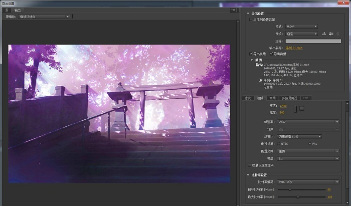The image size is (351, 214).
Task: Toggle the width-height constrain proportions box
Action: (x=302, y=109)
